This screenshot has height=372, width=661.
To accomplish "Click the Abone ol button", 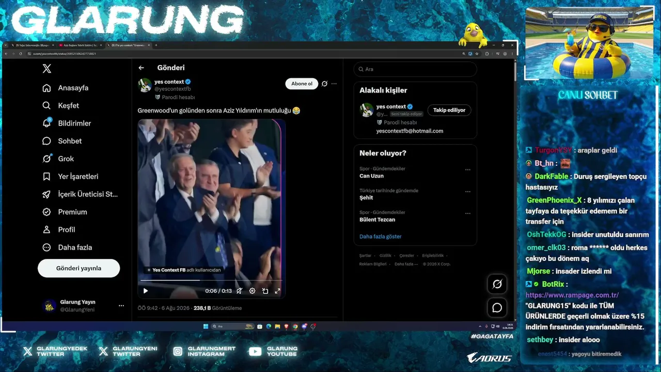I will pyautogui.click(x=302, y=84).
